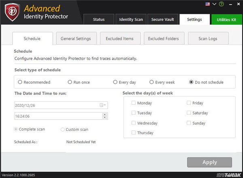
Task: View the Scan Logs sub-tab
Action: [208, 39]
